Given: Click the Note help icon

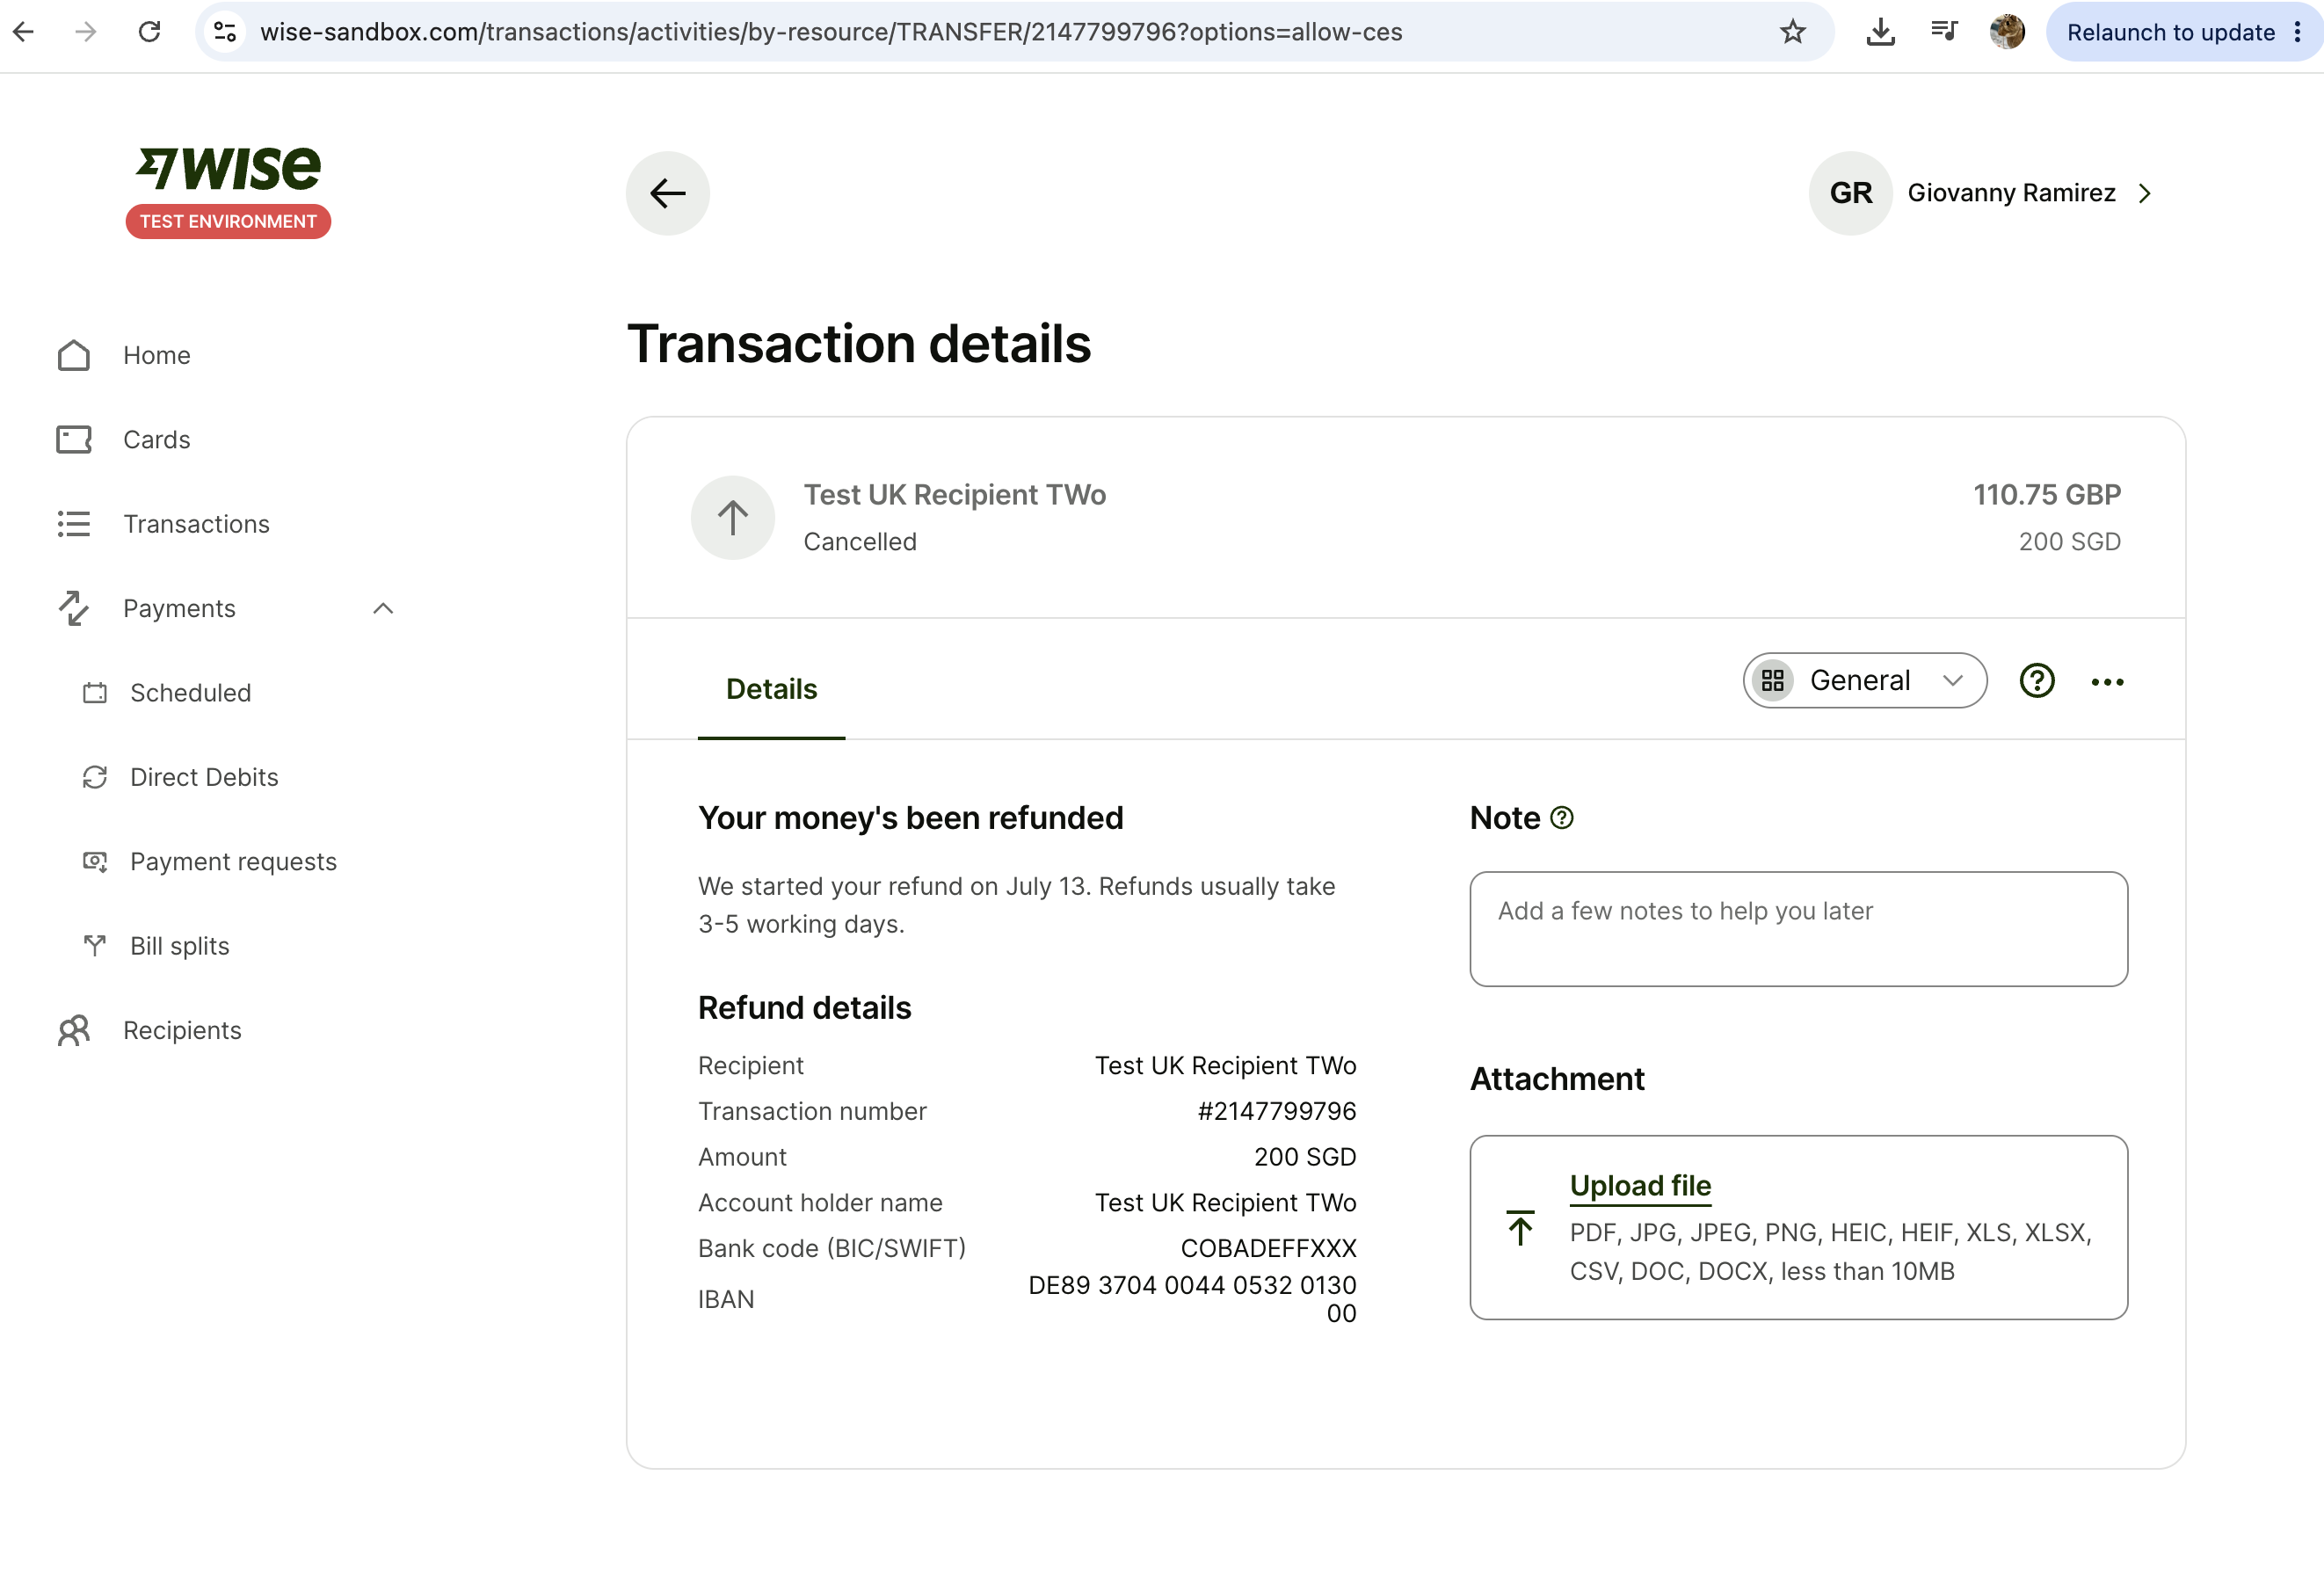Looking at the screenshot, I should pos(1562,818).
